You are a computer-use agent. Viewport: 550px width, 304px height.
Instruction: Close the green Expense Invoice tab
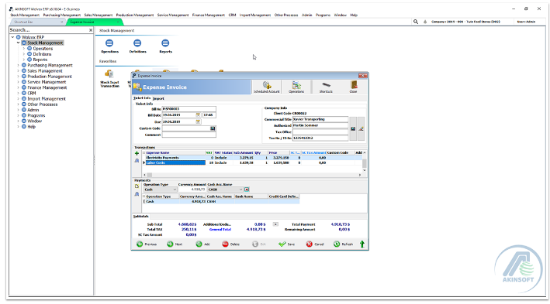point(118,22)
